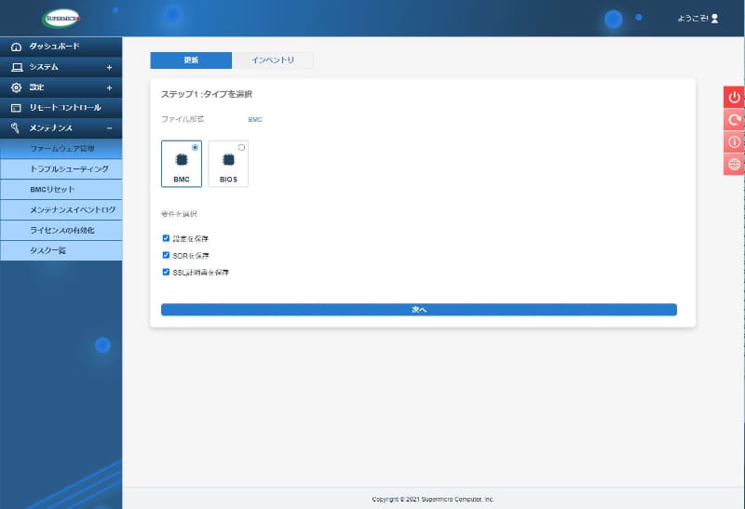Select the BIOS radio button
Screen dimensions: 745x509
pos(241,148)
